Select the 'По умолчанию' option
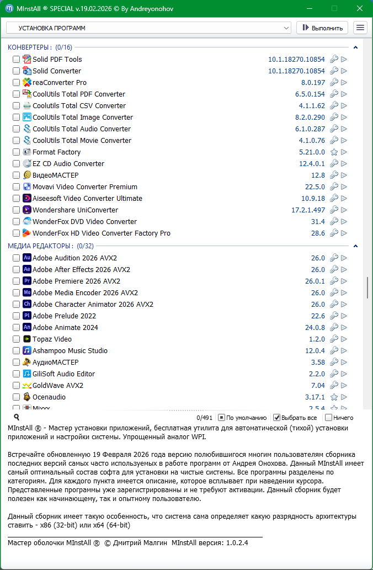Viewport: 373px width, 570px height. 221,418
